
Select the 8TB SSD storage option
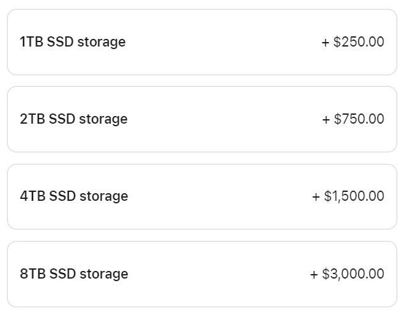point(201,274)
